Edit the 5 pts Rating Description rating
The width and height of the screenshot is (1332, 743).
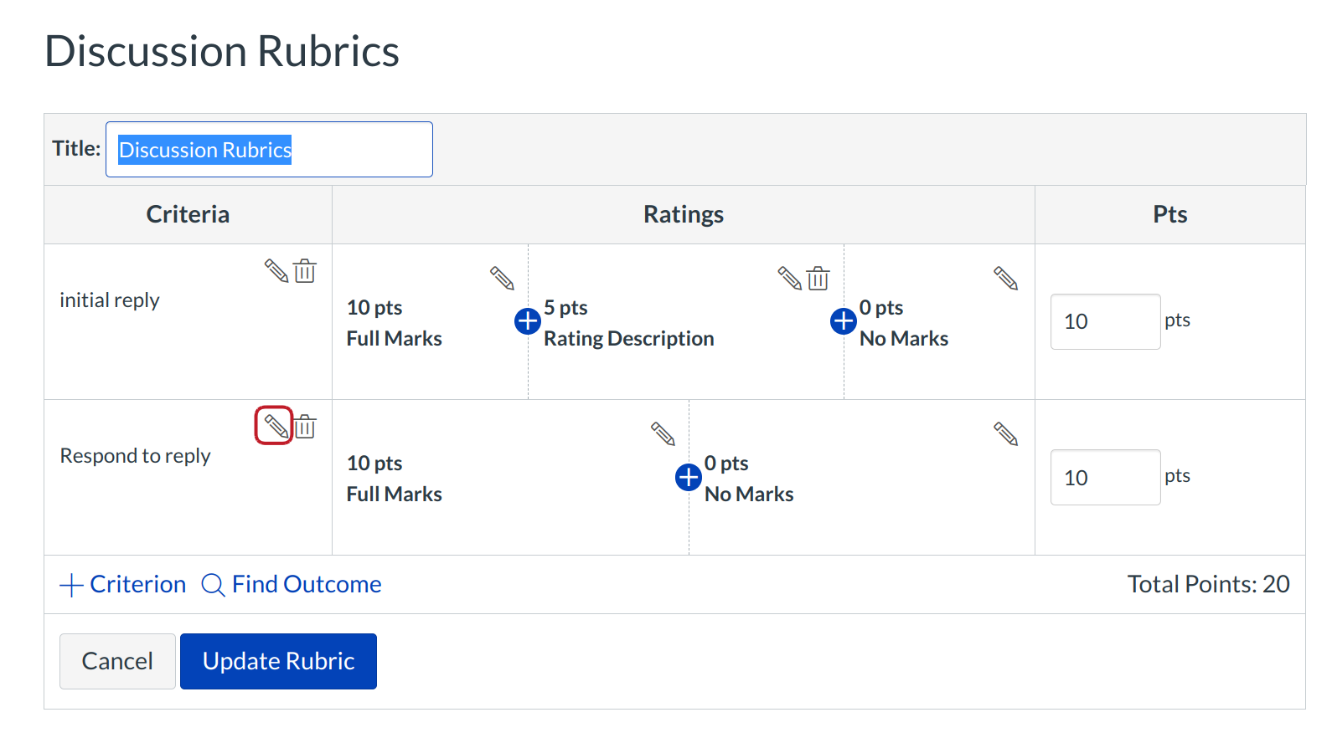tap(789, 278)
